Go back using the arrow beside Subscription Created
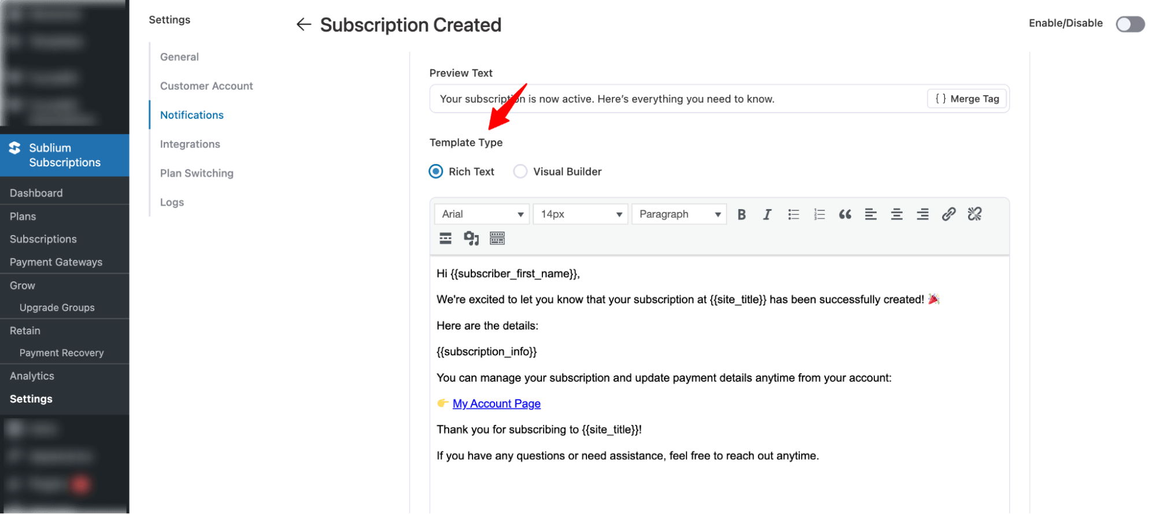The image size is (1156, 514). (304, 24)
